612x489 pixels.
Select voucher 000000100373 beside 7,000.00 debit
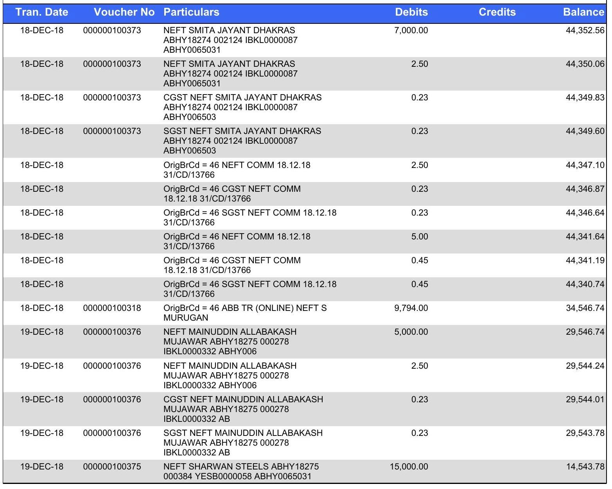click(x=112, y=30)
